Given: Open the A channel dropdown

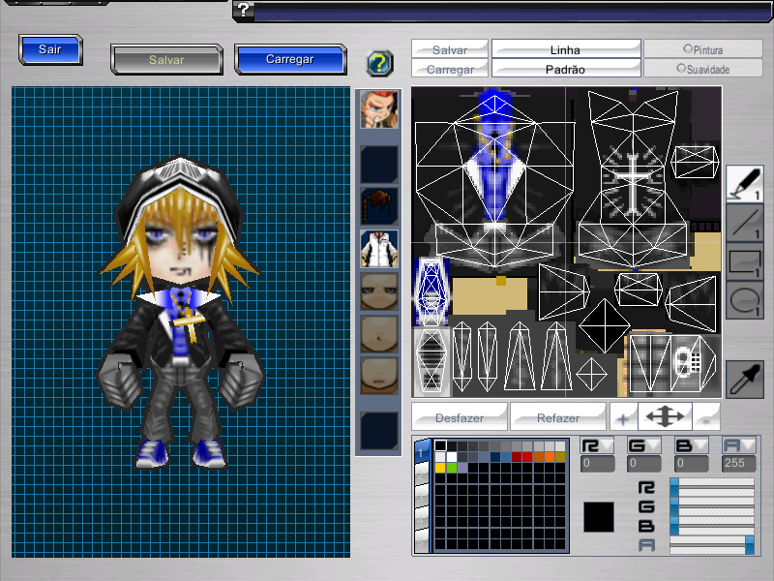Looking at the screenshot, I should [x=739, y=445].
